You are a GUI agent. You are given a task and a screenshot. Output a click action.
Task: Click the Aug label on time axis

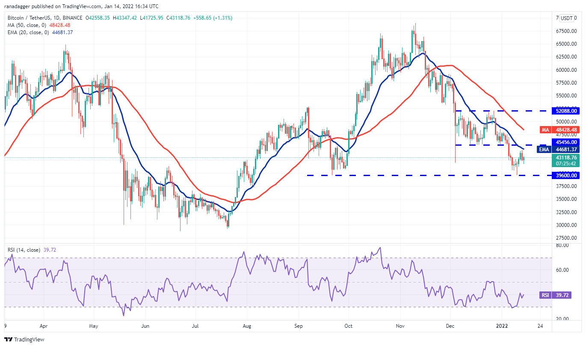pos(246,326)
